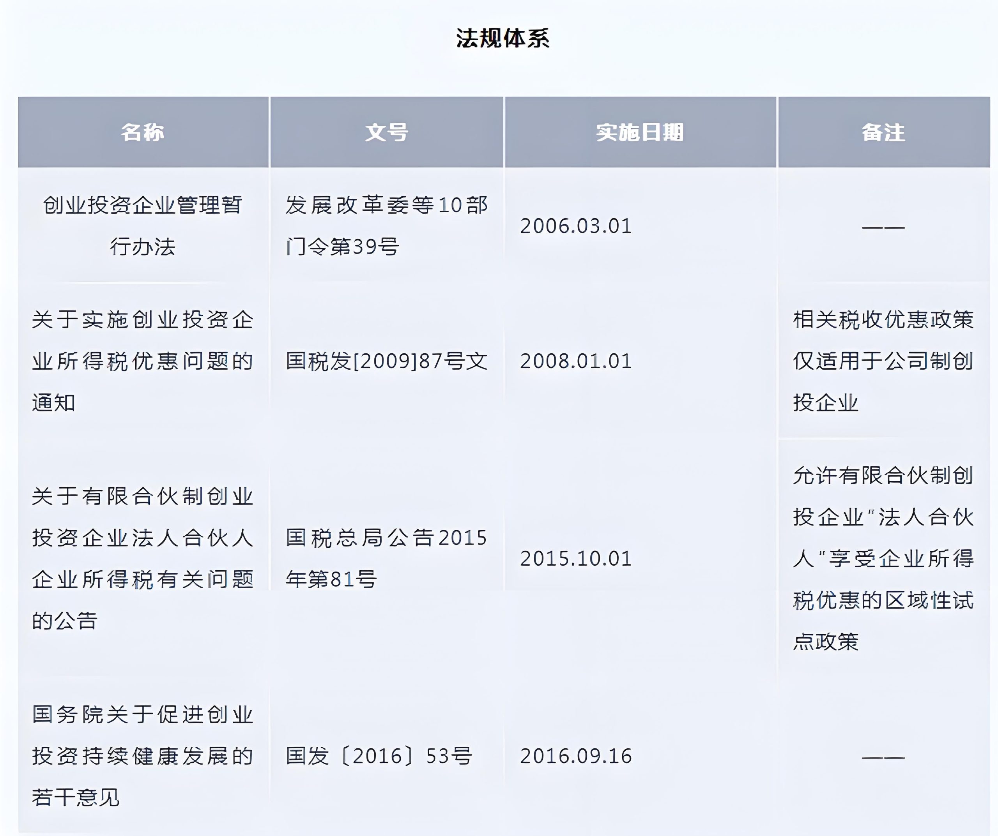The image size is (998, 836).
Task: Click remark about 区域性试点政策
Action: (x=883, y=559)
